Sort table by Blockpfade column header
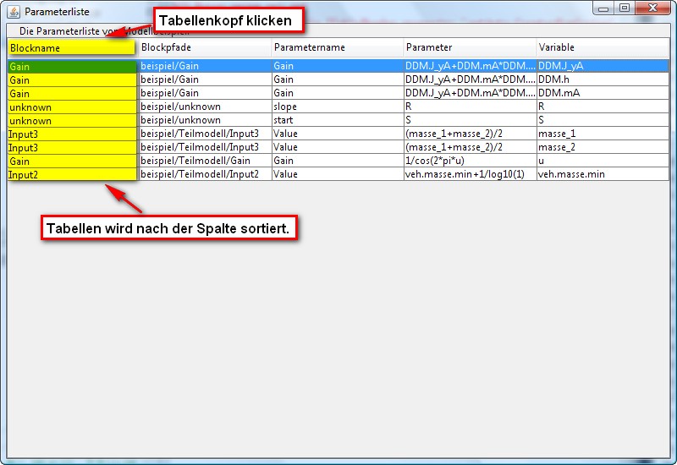 203,48
